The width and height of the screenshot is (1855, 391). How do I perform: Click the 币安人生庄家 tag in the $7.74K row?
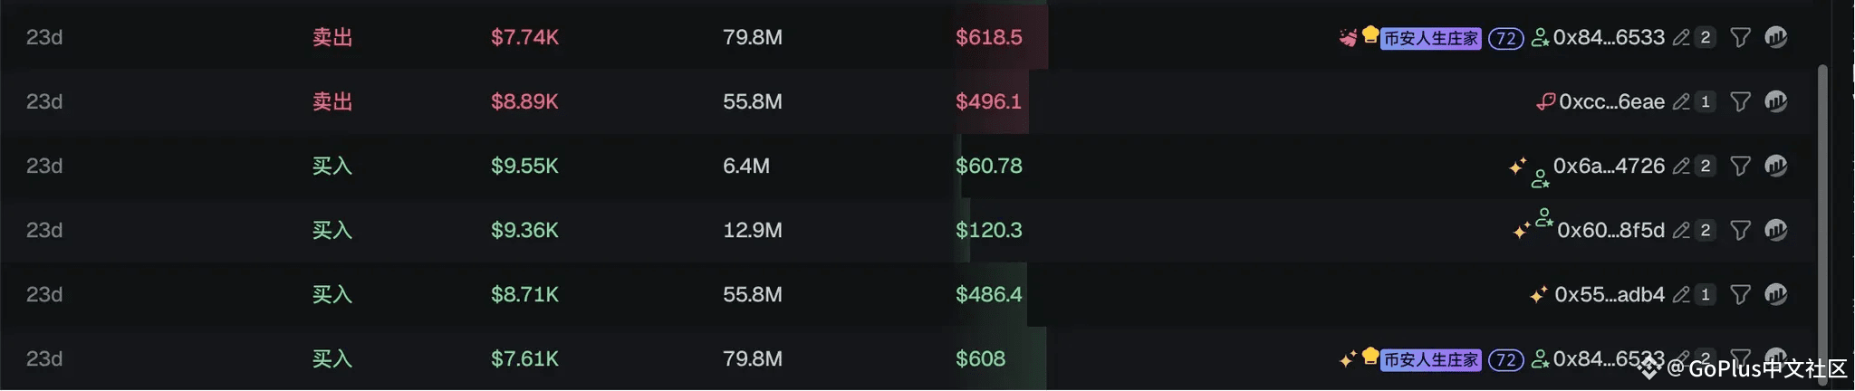(1430, 38)
